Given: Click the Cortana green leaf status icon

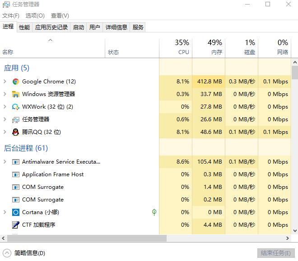Looking at the screenshot, I should click(154, 212).
